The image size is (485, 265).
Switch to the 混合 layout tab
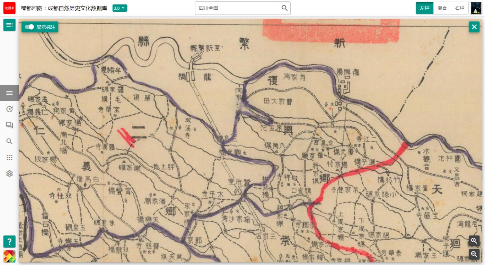point(442,8)
